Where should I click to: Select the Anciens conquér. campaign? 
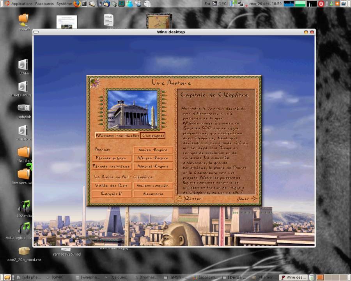pyautogui.click(x=153, y=186)
